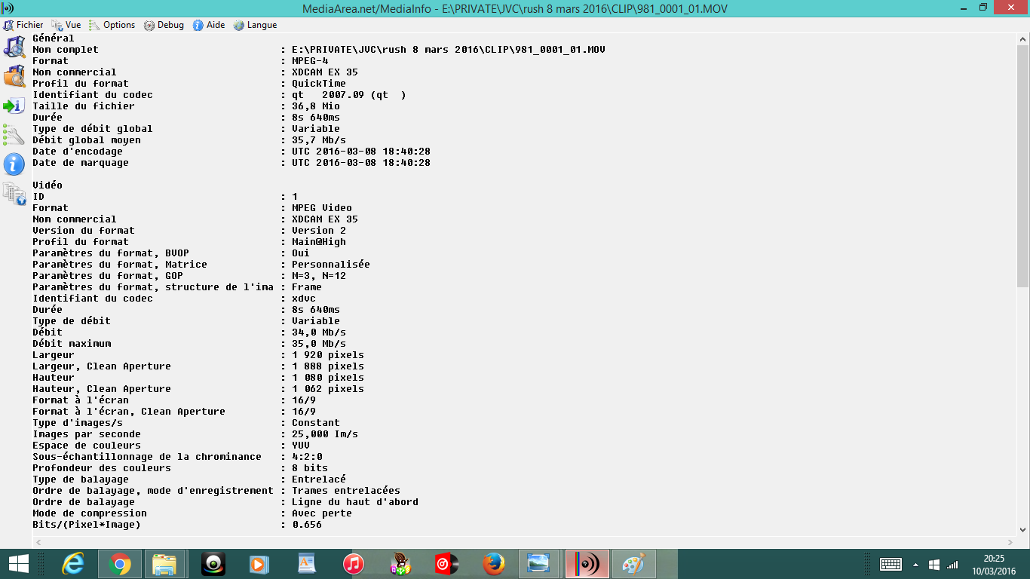Click the MediaInfo icon in the title bar
This screenshot has height=579, width=1030.
coord(8,8)
